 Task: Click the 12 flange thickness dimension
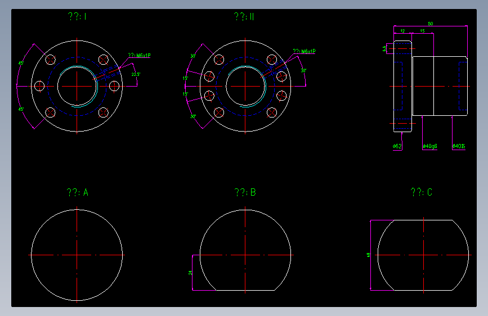coord(402,31)
